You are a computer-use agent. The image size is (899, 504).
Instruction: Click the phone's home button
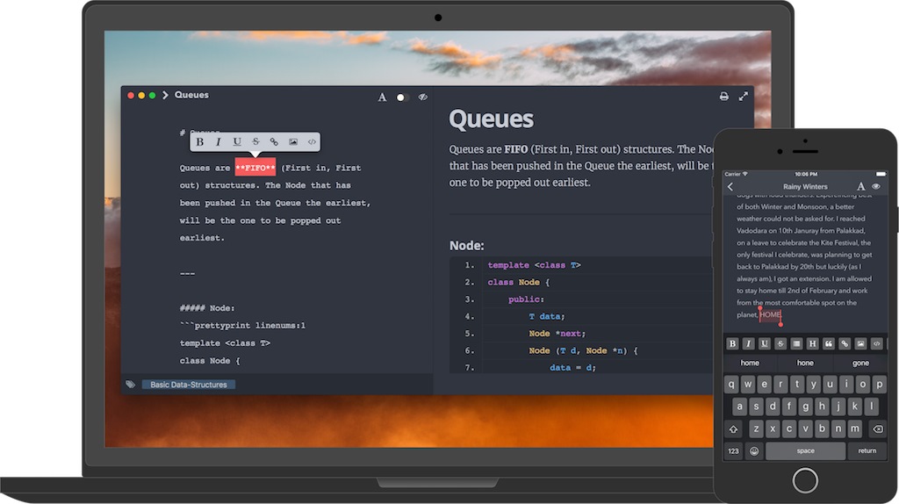coord(806,480)
